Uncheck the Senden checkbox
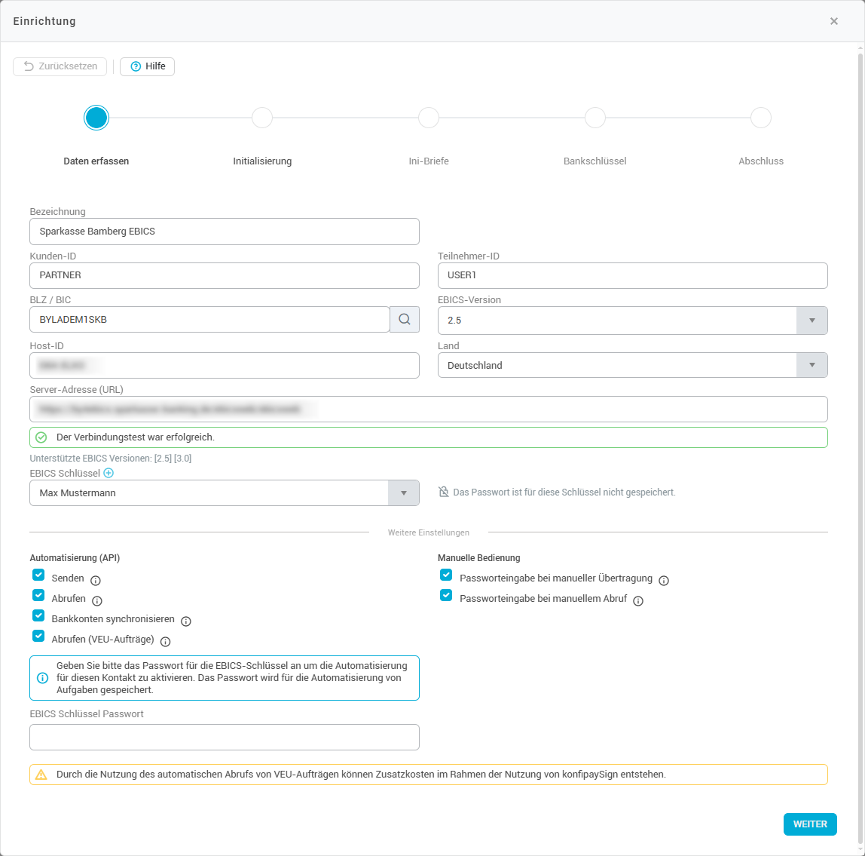865x856 pixels. pyautogui.click(x=38, y=575)
